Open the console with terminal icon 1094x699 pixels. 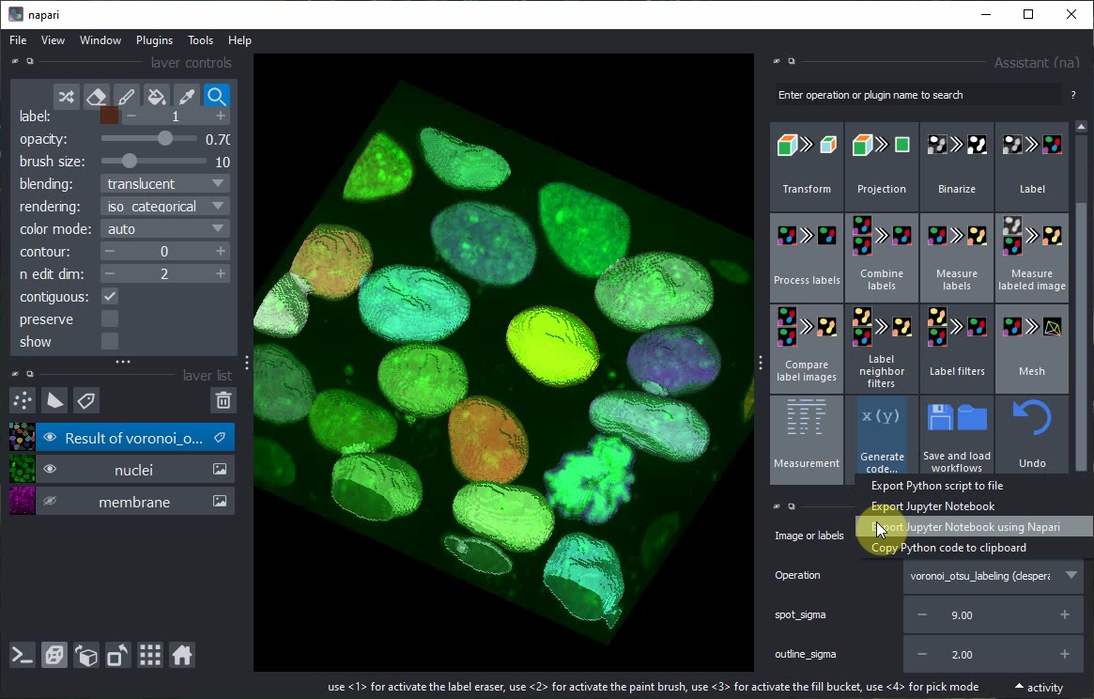(x=23, y=655)
